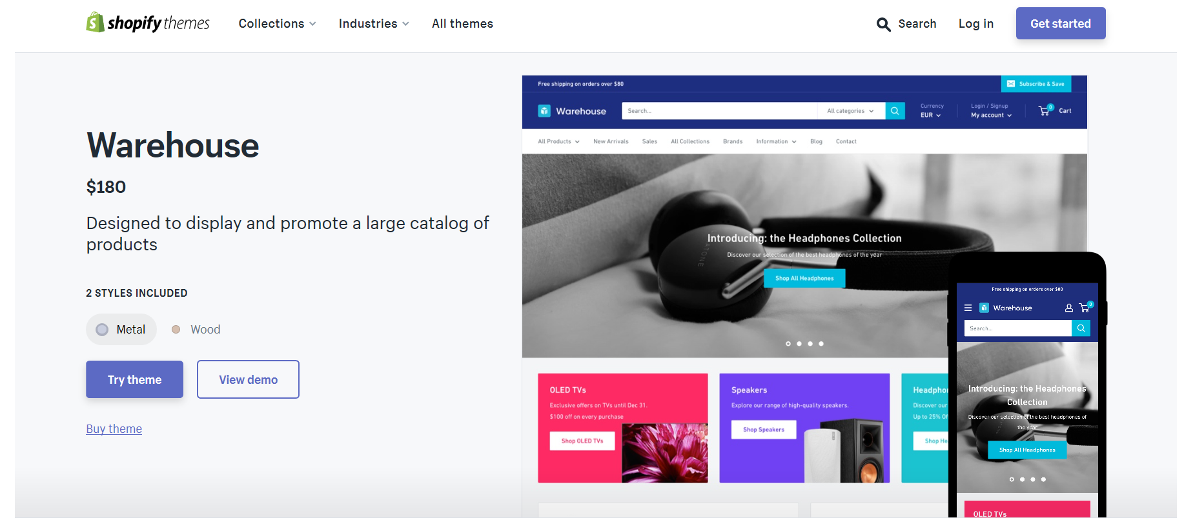The height and width of the screenshot is (520, 1204).
Task: Click the Wood style color swatch circle
Action: [176, 330]
